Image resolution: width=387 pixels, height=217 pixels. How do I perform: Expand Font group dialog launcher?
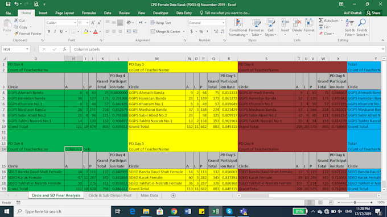coord(101,40)
